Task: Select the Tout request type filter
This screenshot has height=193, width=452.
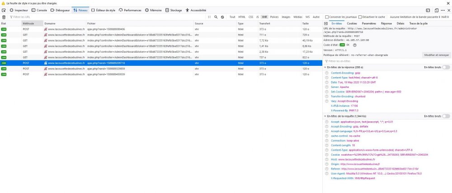Action: coord(232,17)
